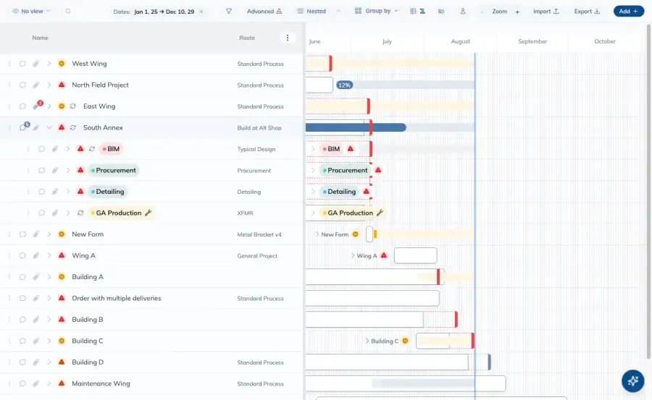Zoom out with the minus button
The width and height of the screenshot is (652, 400).
[x=482, y=12]
